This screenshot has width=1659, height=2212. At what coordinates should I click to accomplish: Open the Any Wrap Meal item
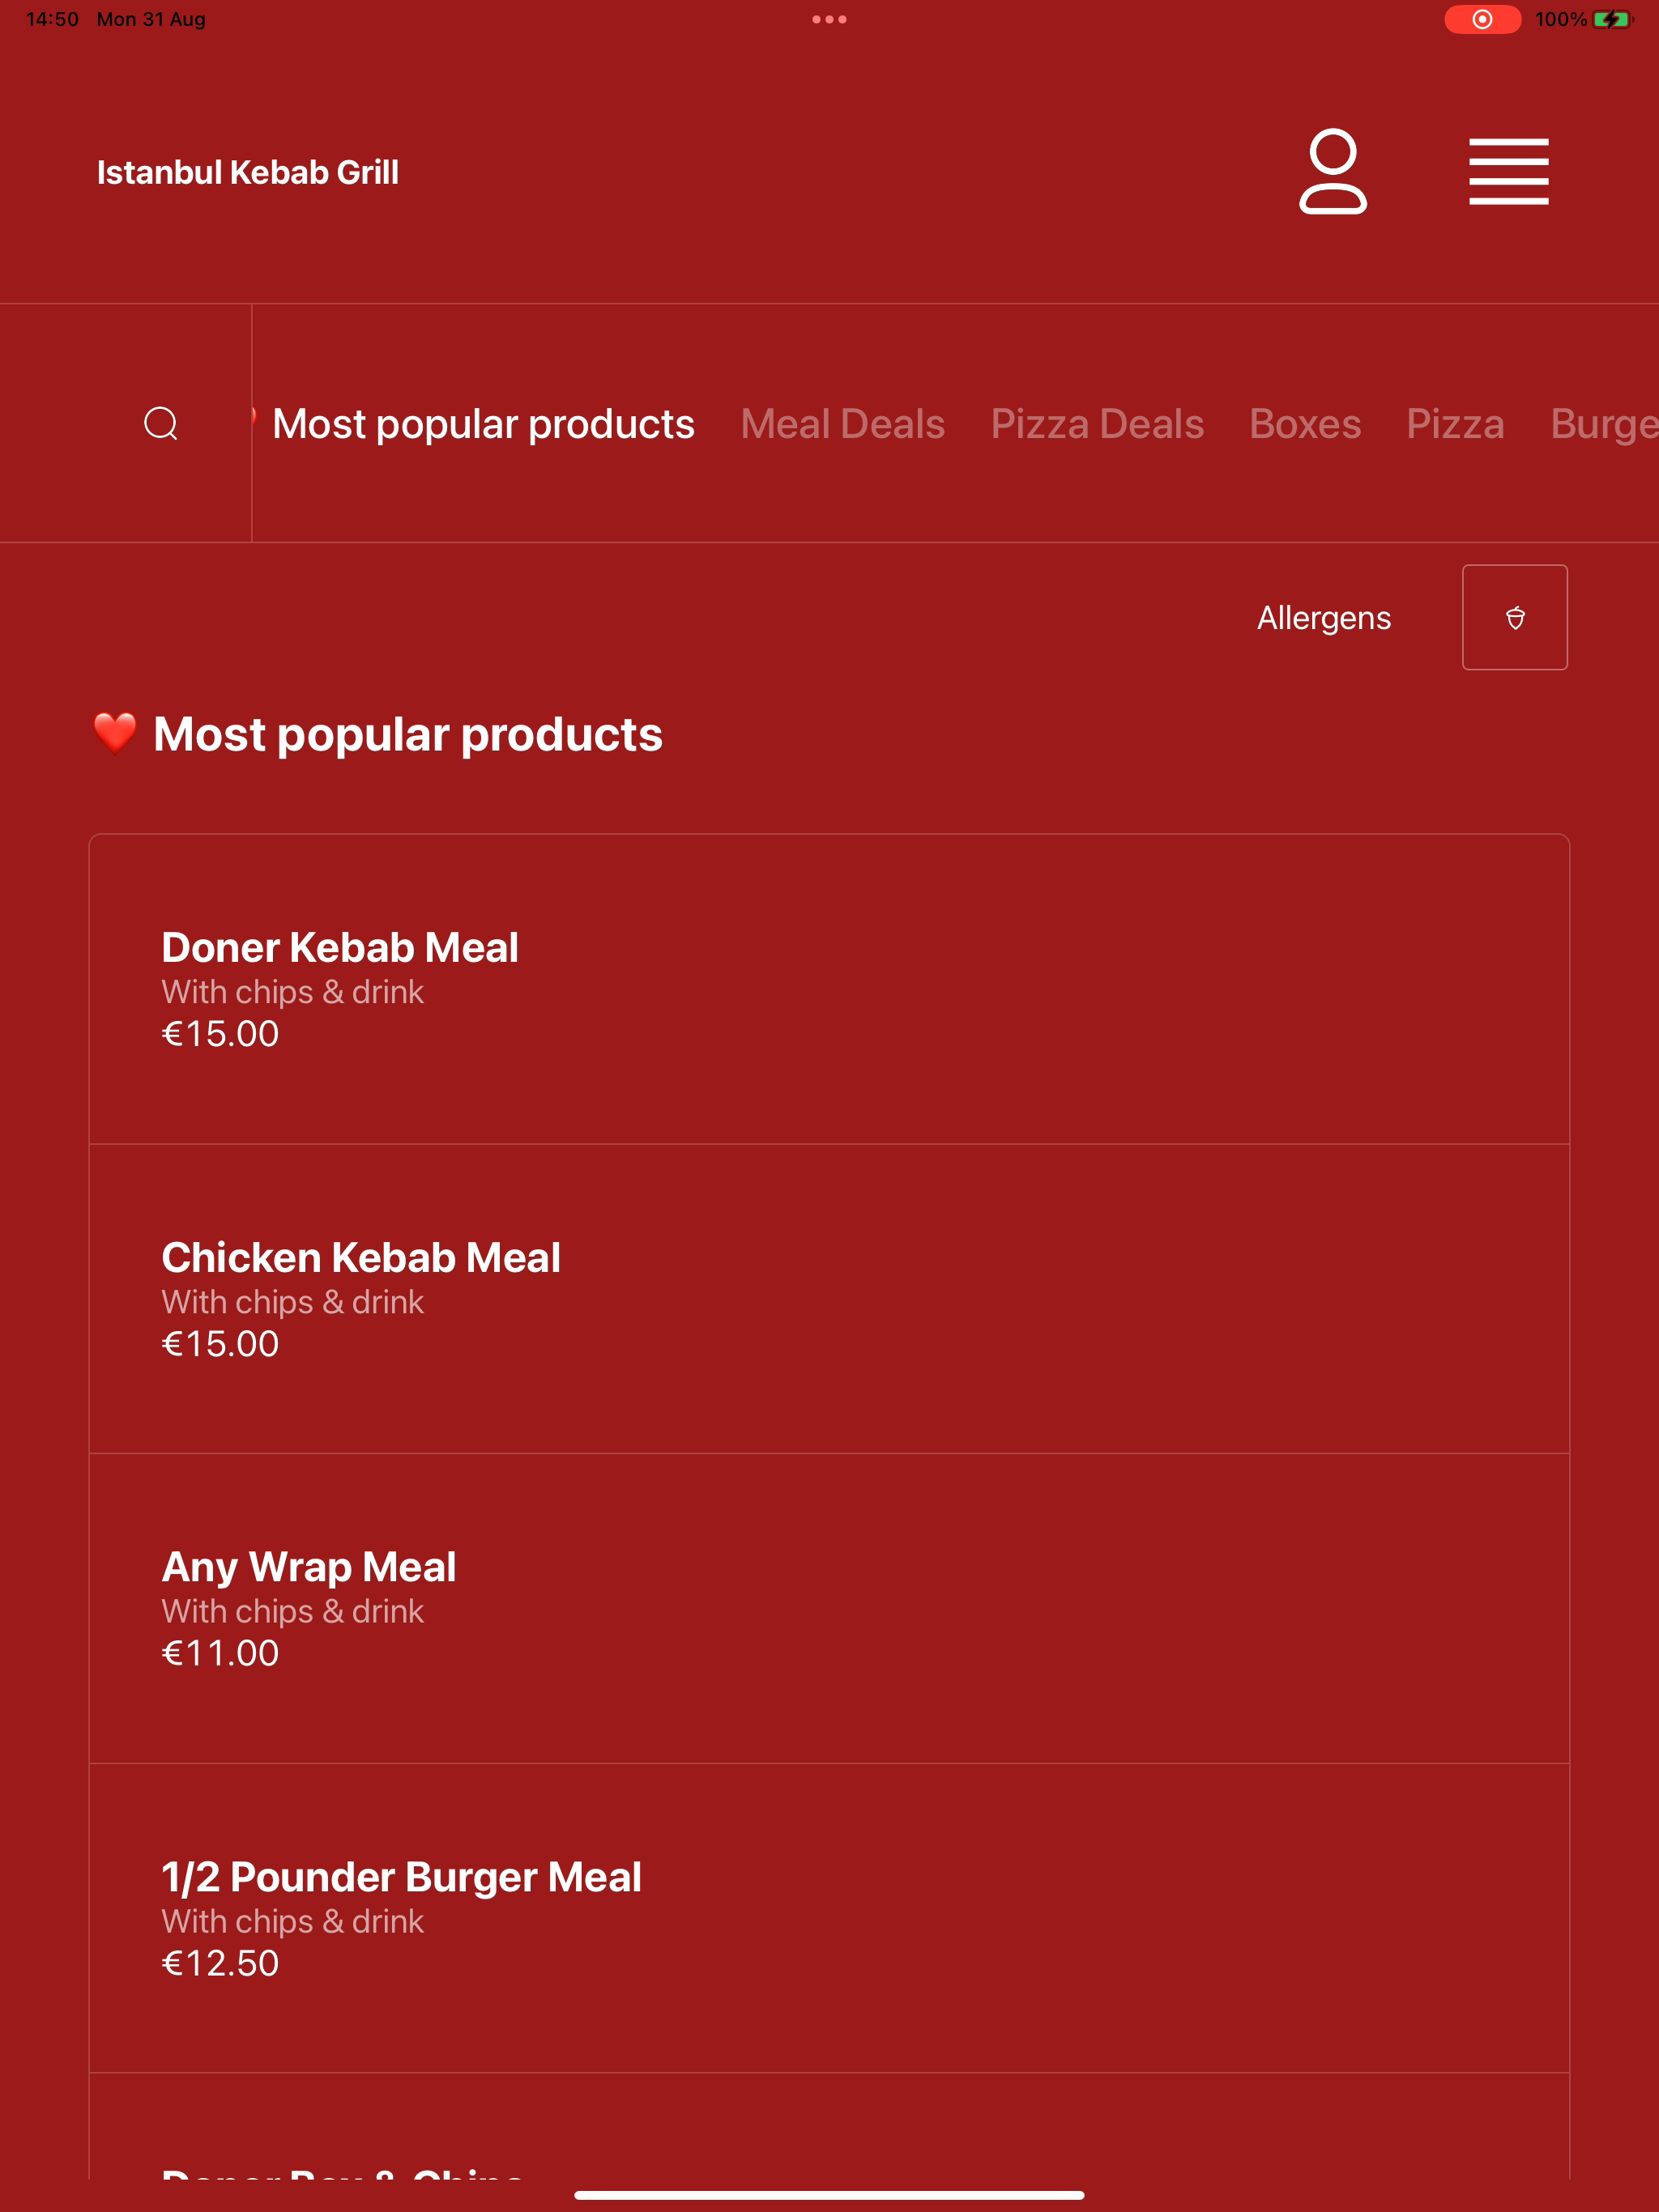829,1608
